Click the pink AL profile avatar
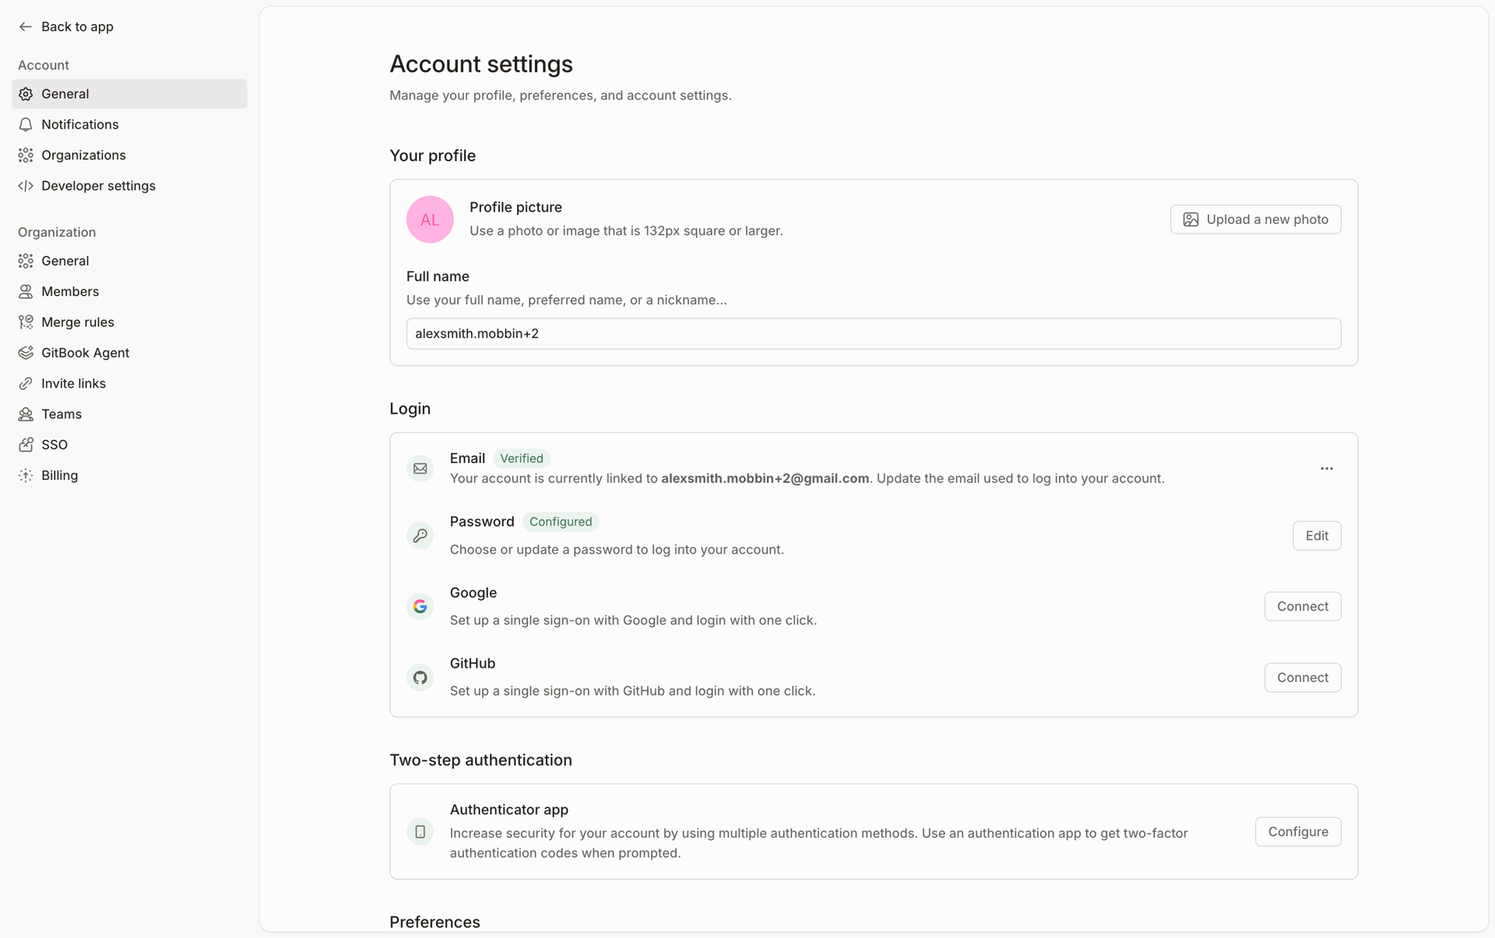Viewport: 1495px width, 938px height. click(430, 220)
